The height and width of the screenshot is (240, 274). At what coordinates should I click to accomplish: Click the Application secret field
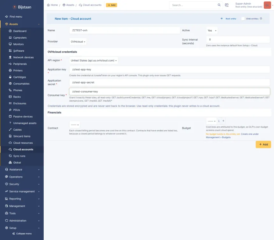click(169, 83)
